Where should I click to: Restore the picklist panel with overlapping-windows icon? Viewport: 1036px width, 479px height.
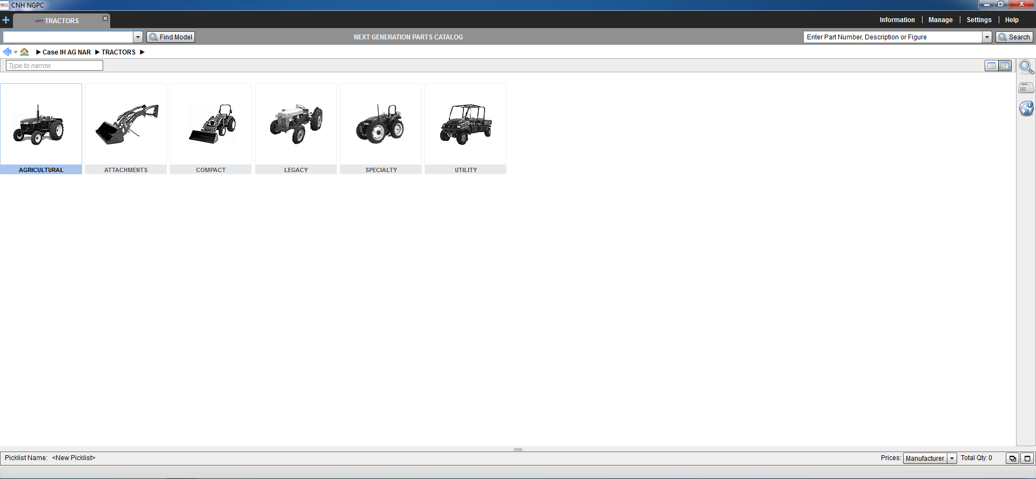[x=1012, y=459]
